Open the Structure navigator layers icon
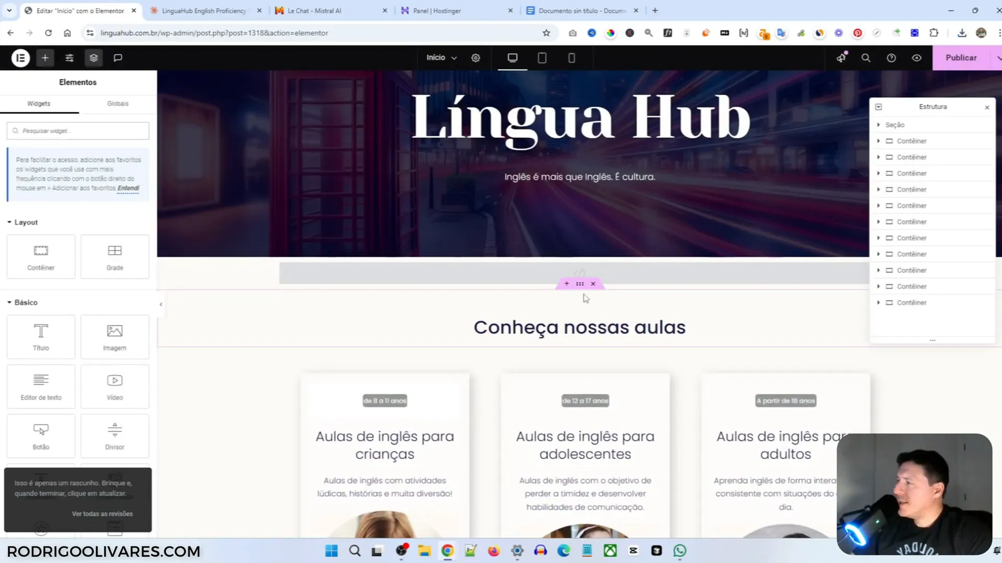1002x563 pixels. [x=93, y=58]
